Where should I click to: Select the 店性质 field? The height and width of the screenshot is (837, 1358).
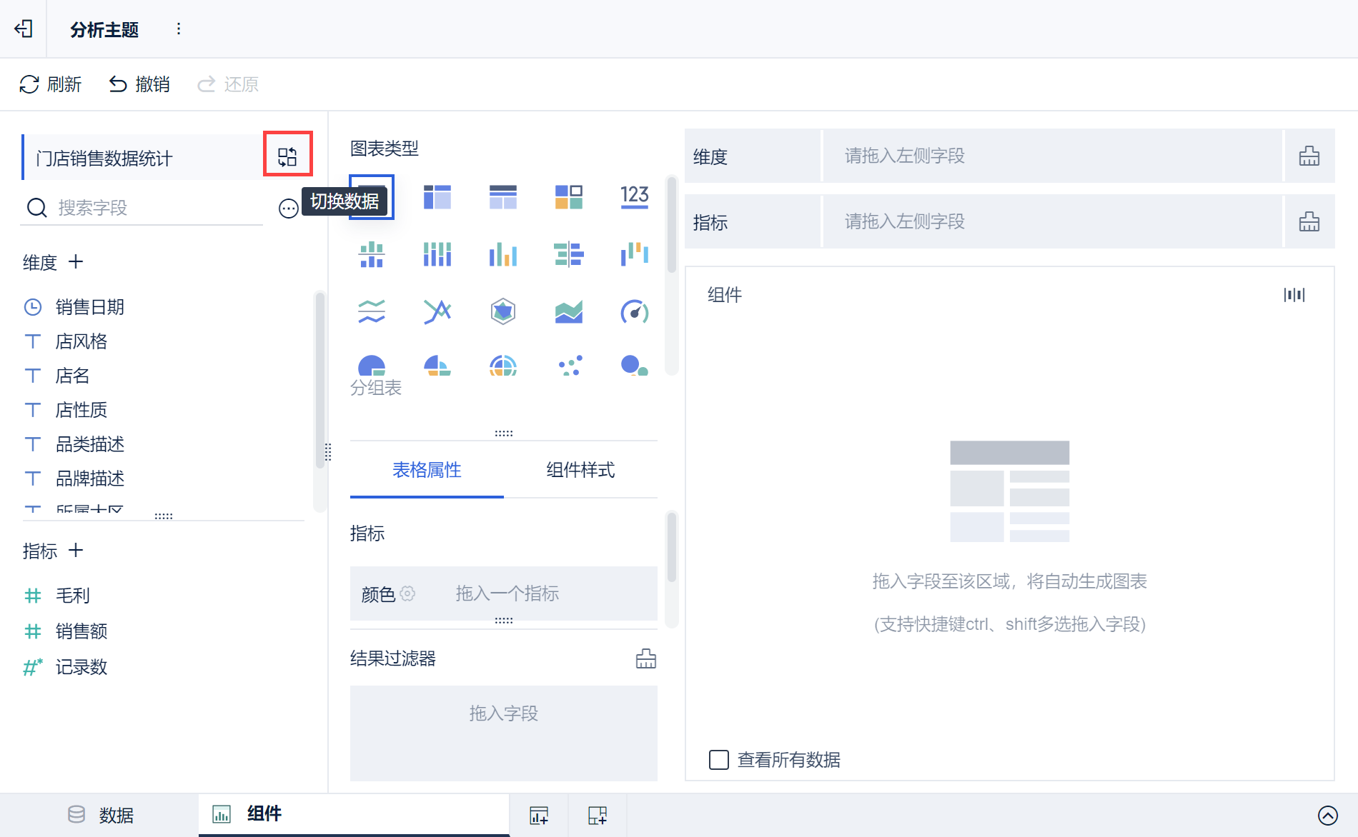click(x=81, y=410)
